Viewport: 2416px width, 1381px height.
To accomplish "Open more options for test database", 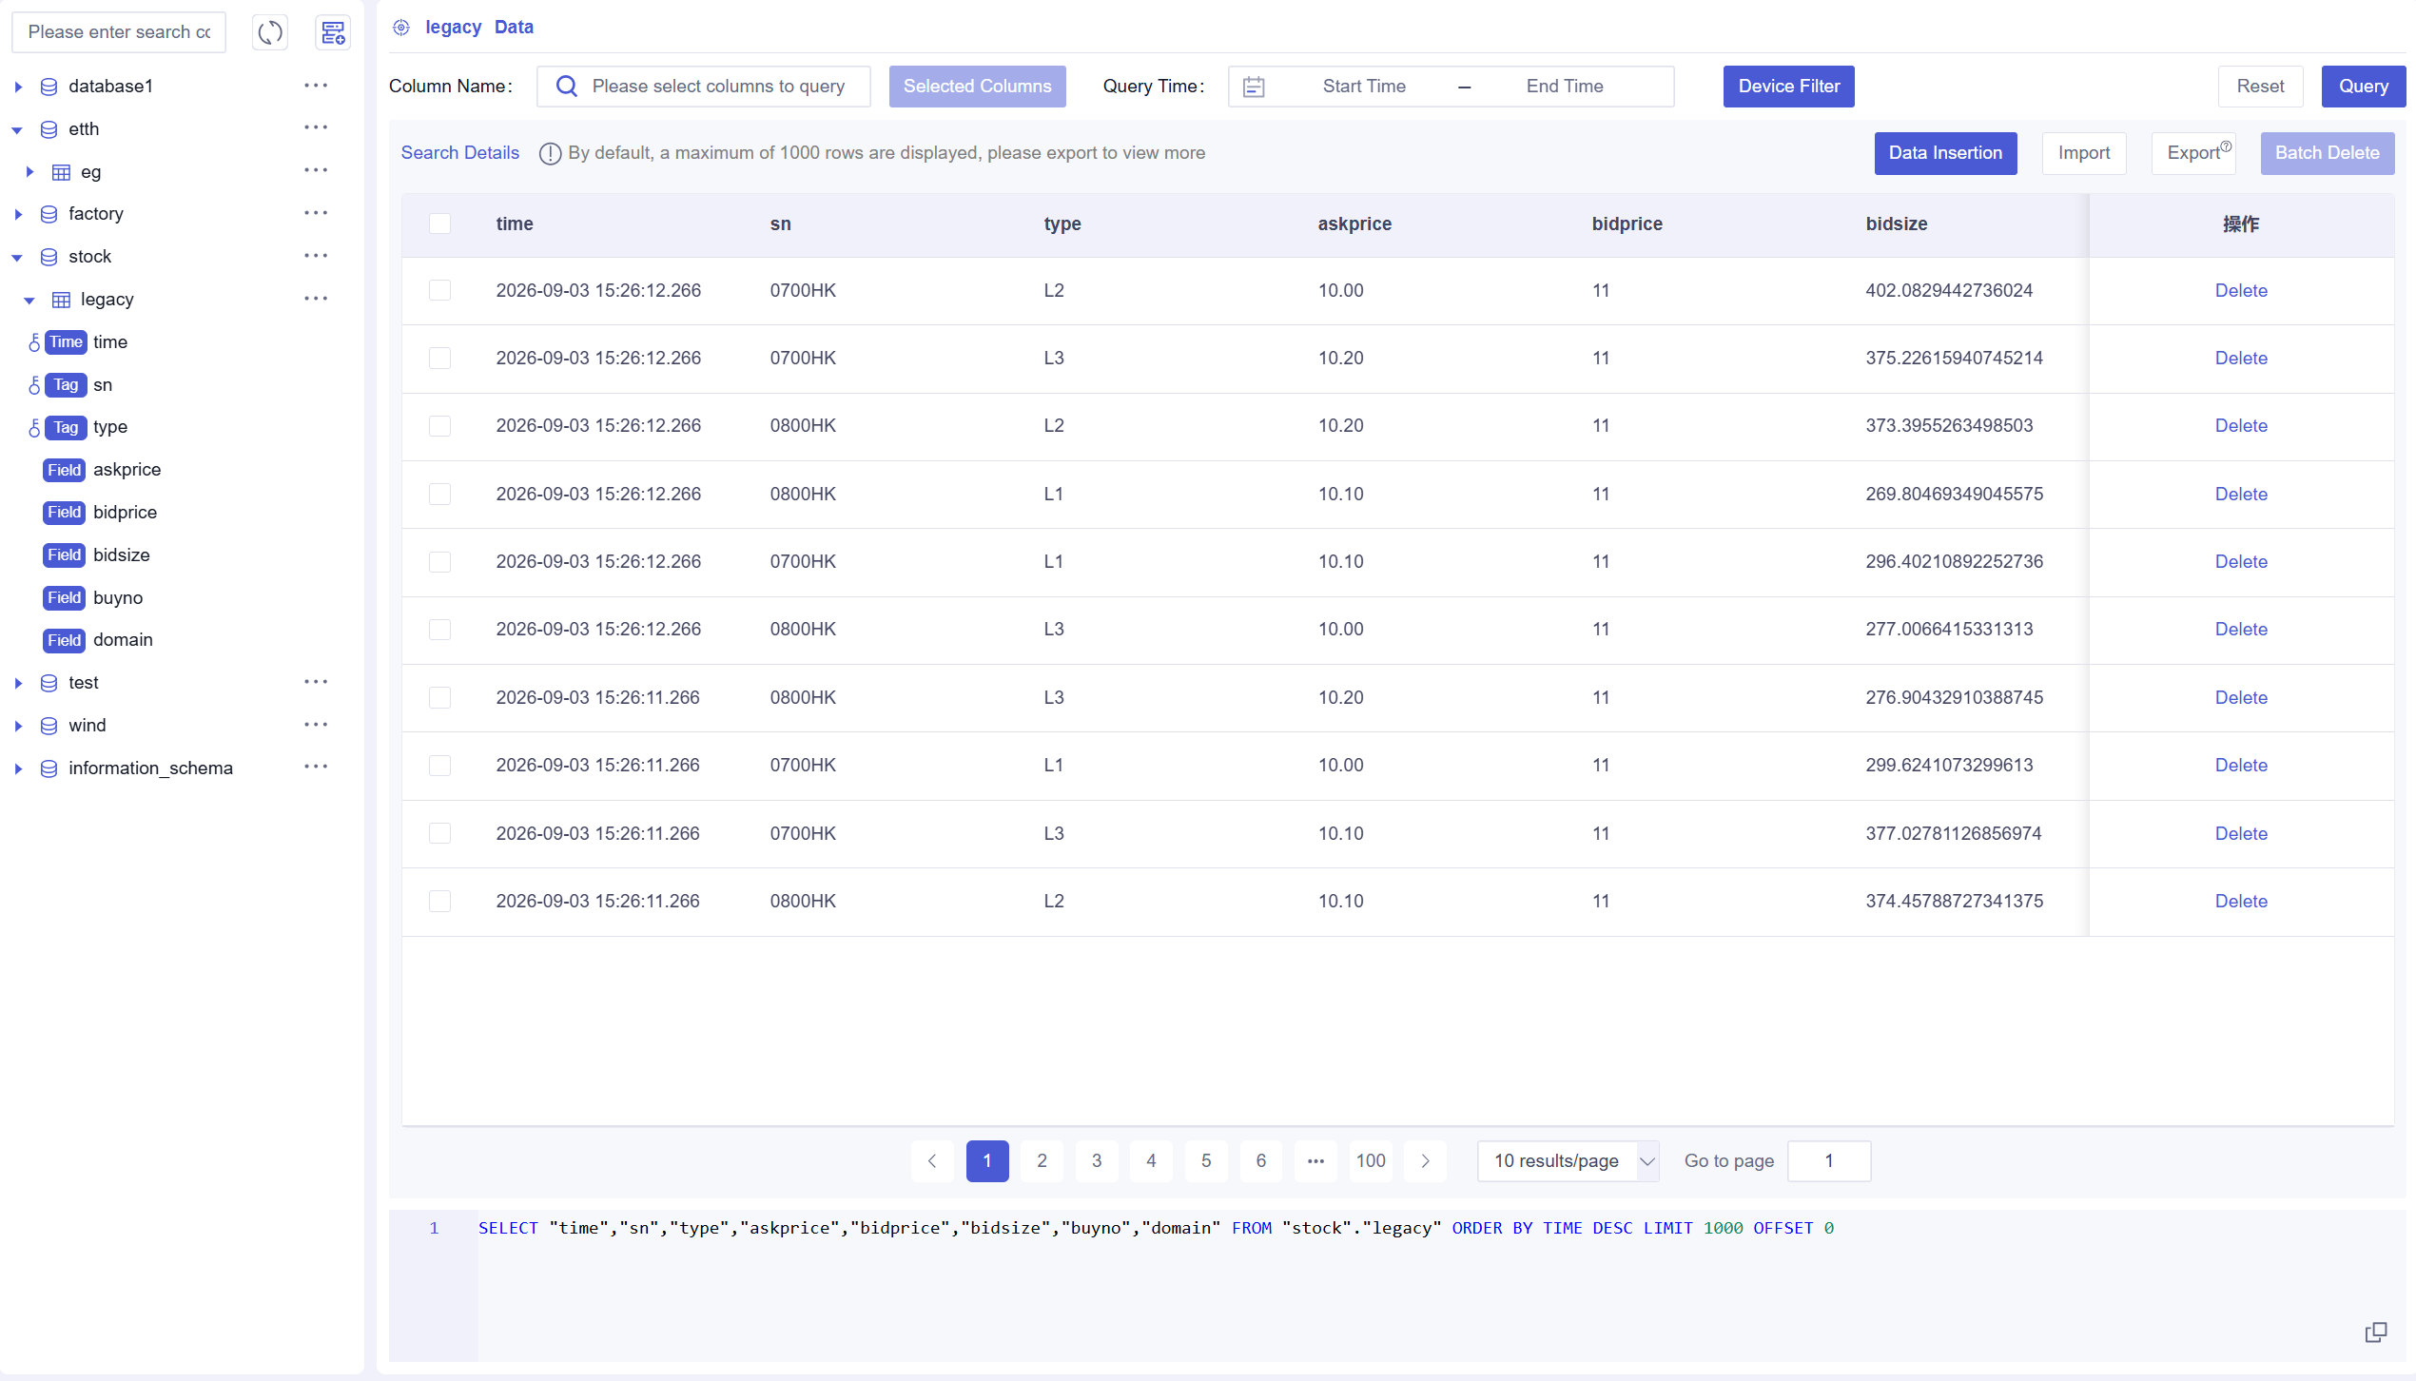I will pyautogui.click(x=316, y=682).
